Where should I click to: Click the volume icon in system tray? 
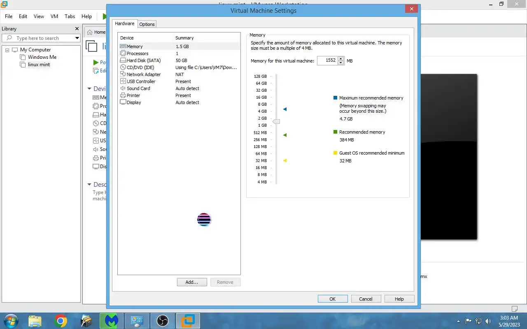pos(488,321)
